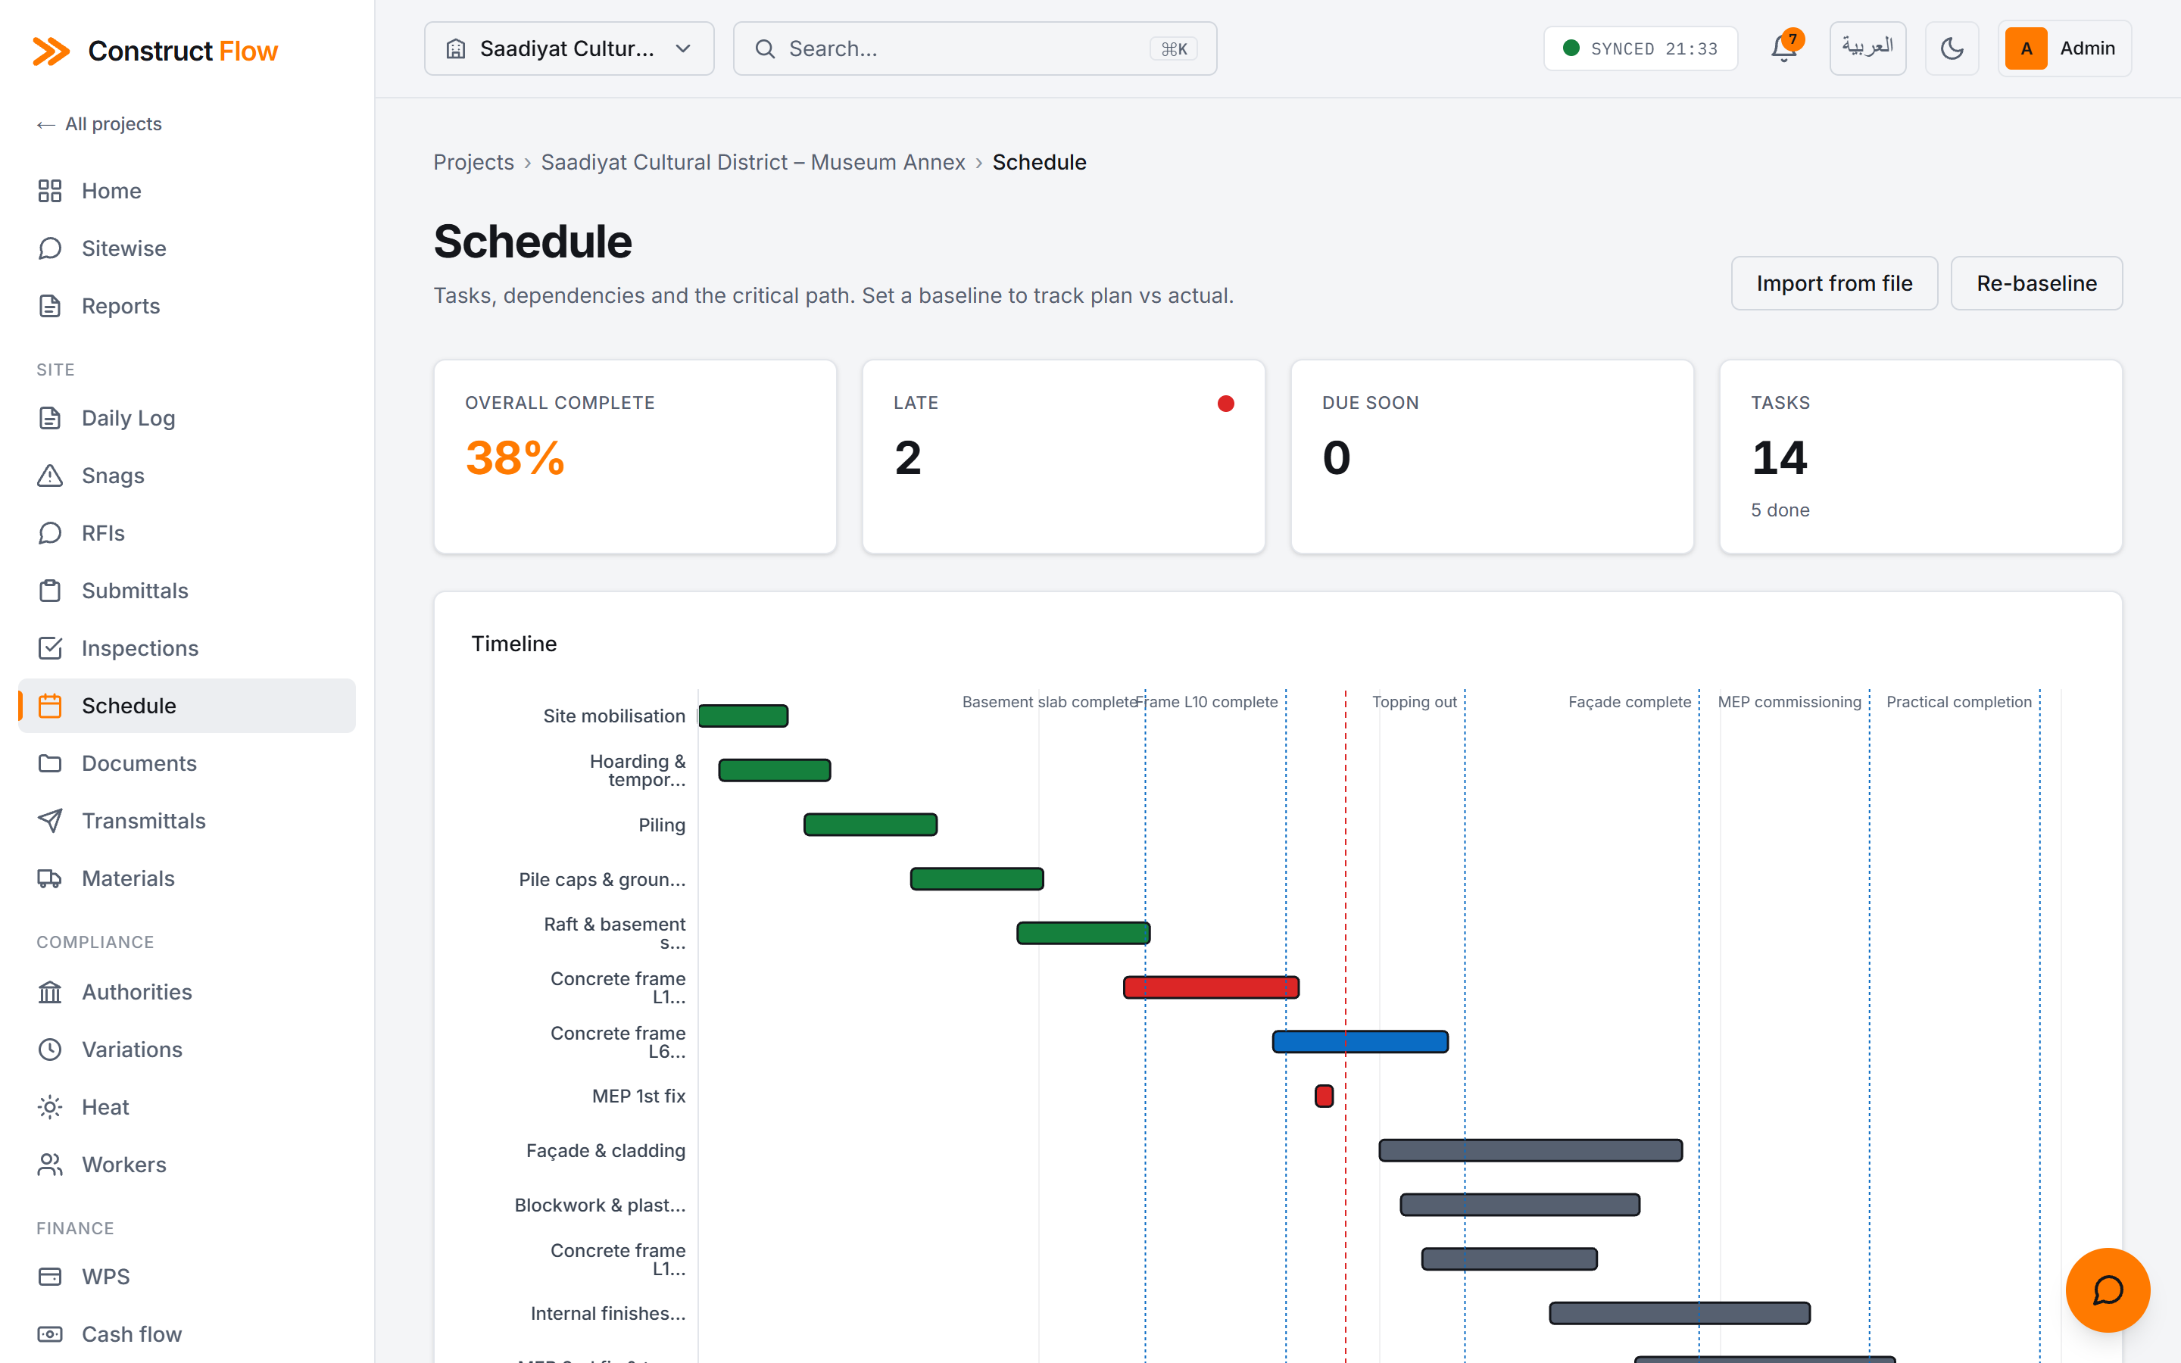Select Variations sidebar item

point(186,1050)
